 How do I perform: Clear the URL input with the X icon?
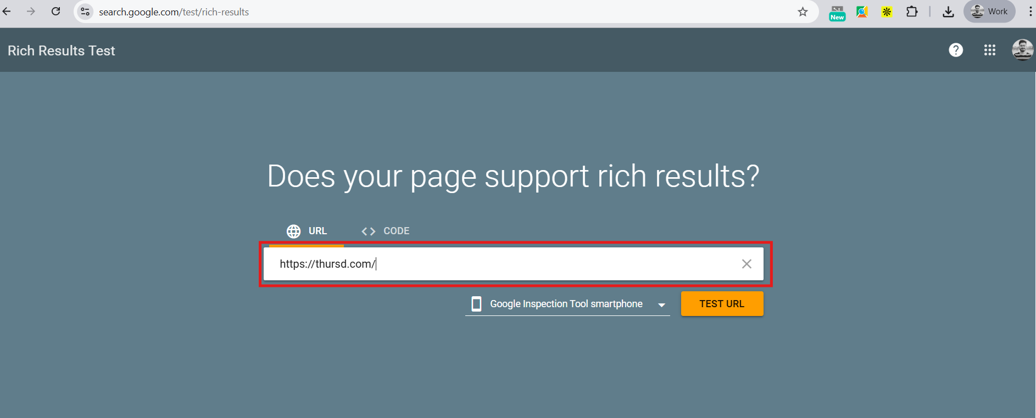tap(746, 264)
